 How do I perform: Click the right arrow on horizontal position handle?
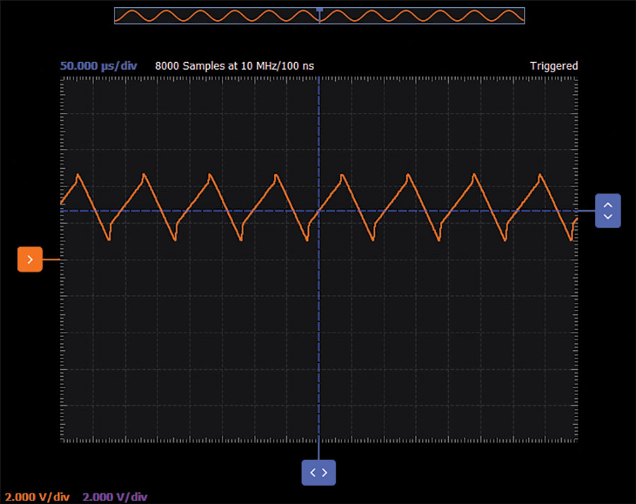pos(325,472)
